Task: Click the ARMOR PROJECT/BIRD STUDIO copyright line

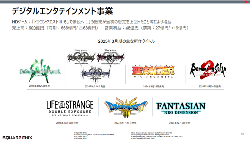Action: point(157,136)
